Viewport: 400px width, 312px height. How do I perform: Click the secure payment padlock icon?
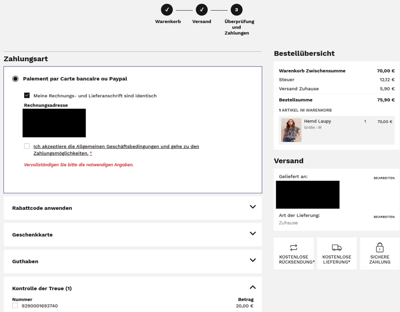[380, 247]
